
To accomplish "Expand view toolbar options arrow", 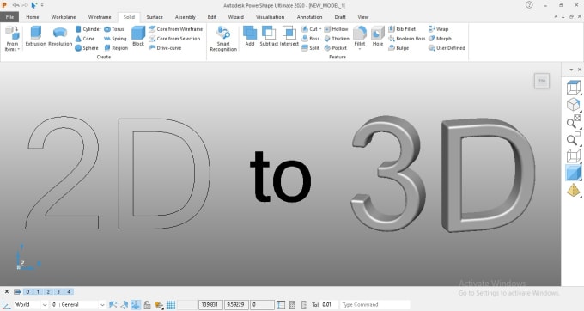I will pos(571,70).
